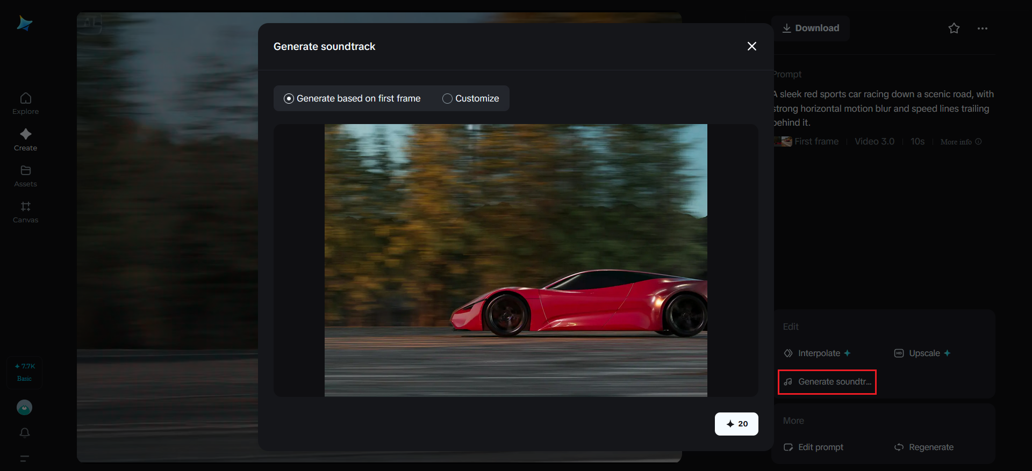Add the video to favorites with star
This screenshot has width=1032, height=471.
(954, 28)
